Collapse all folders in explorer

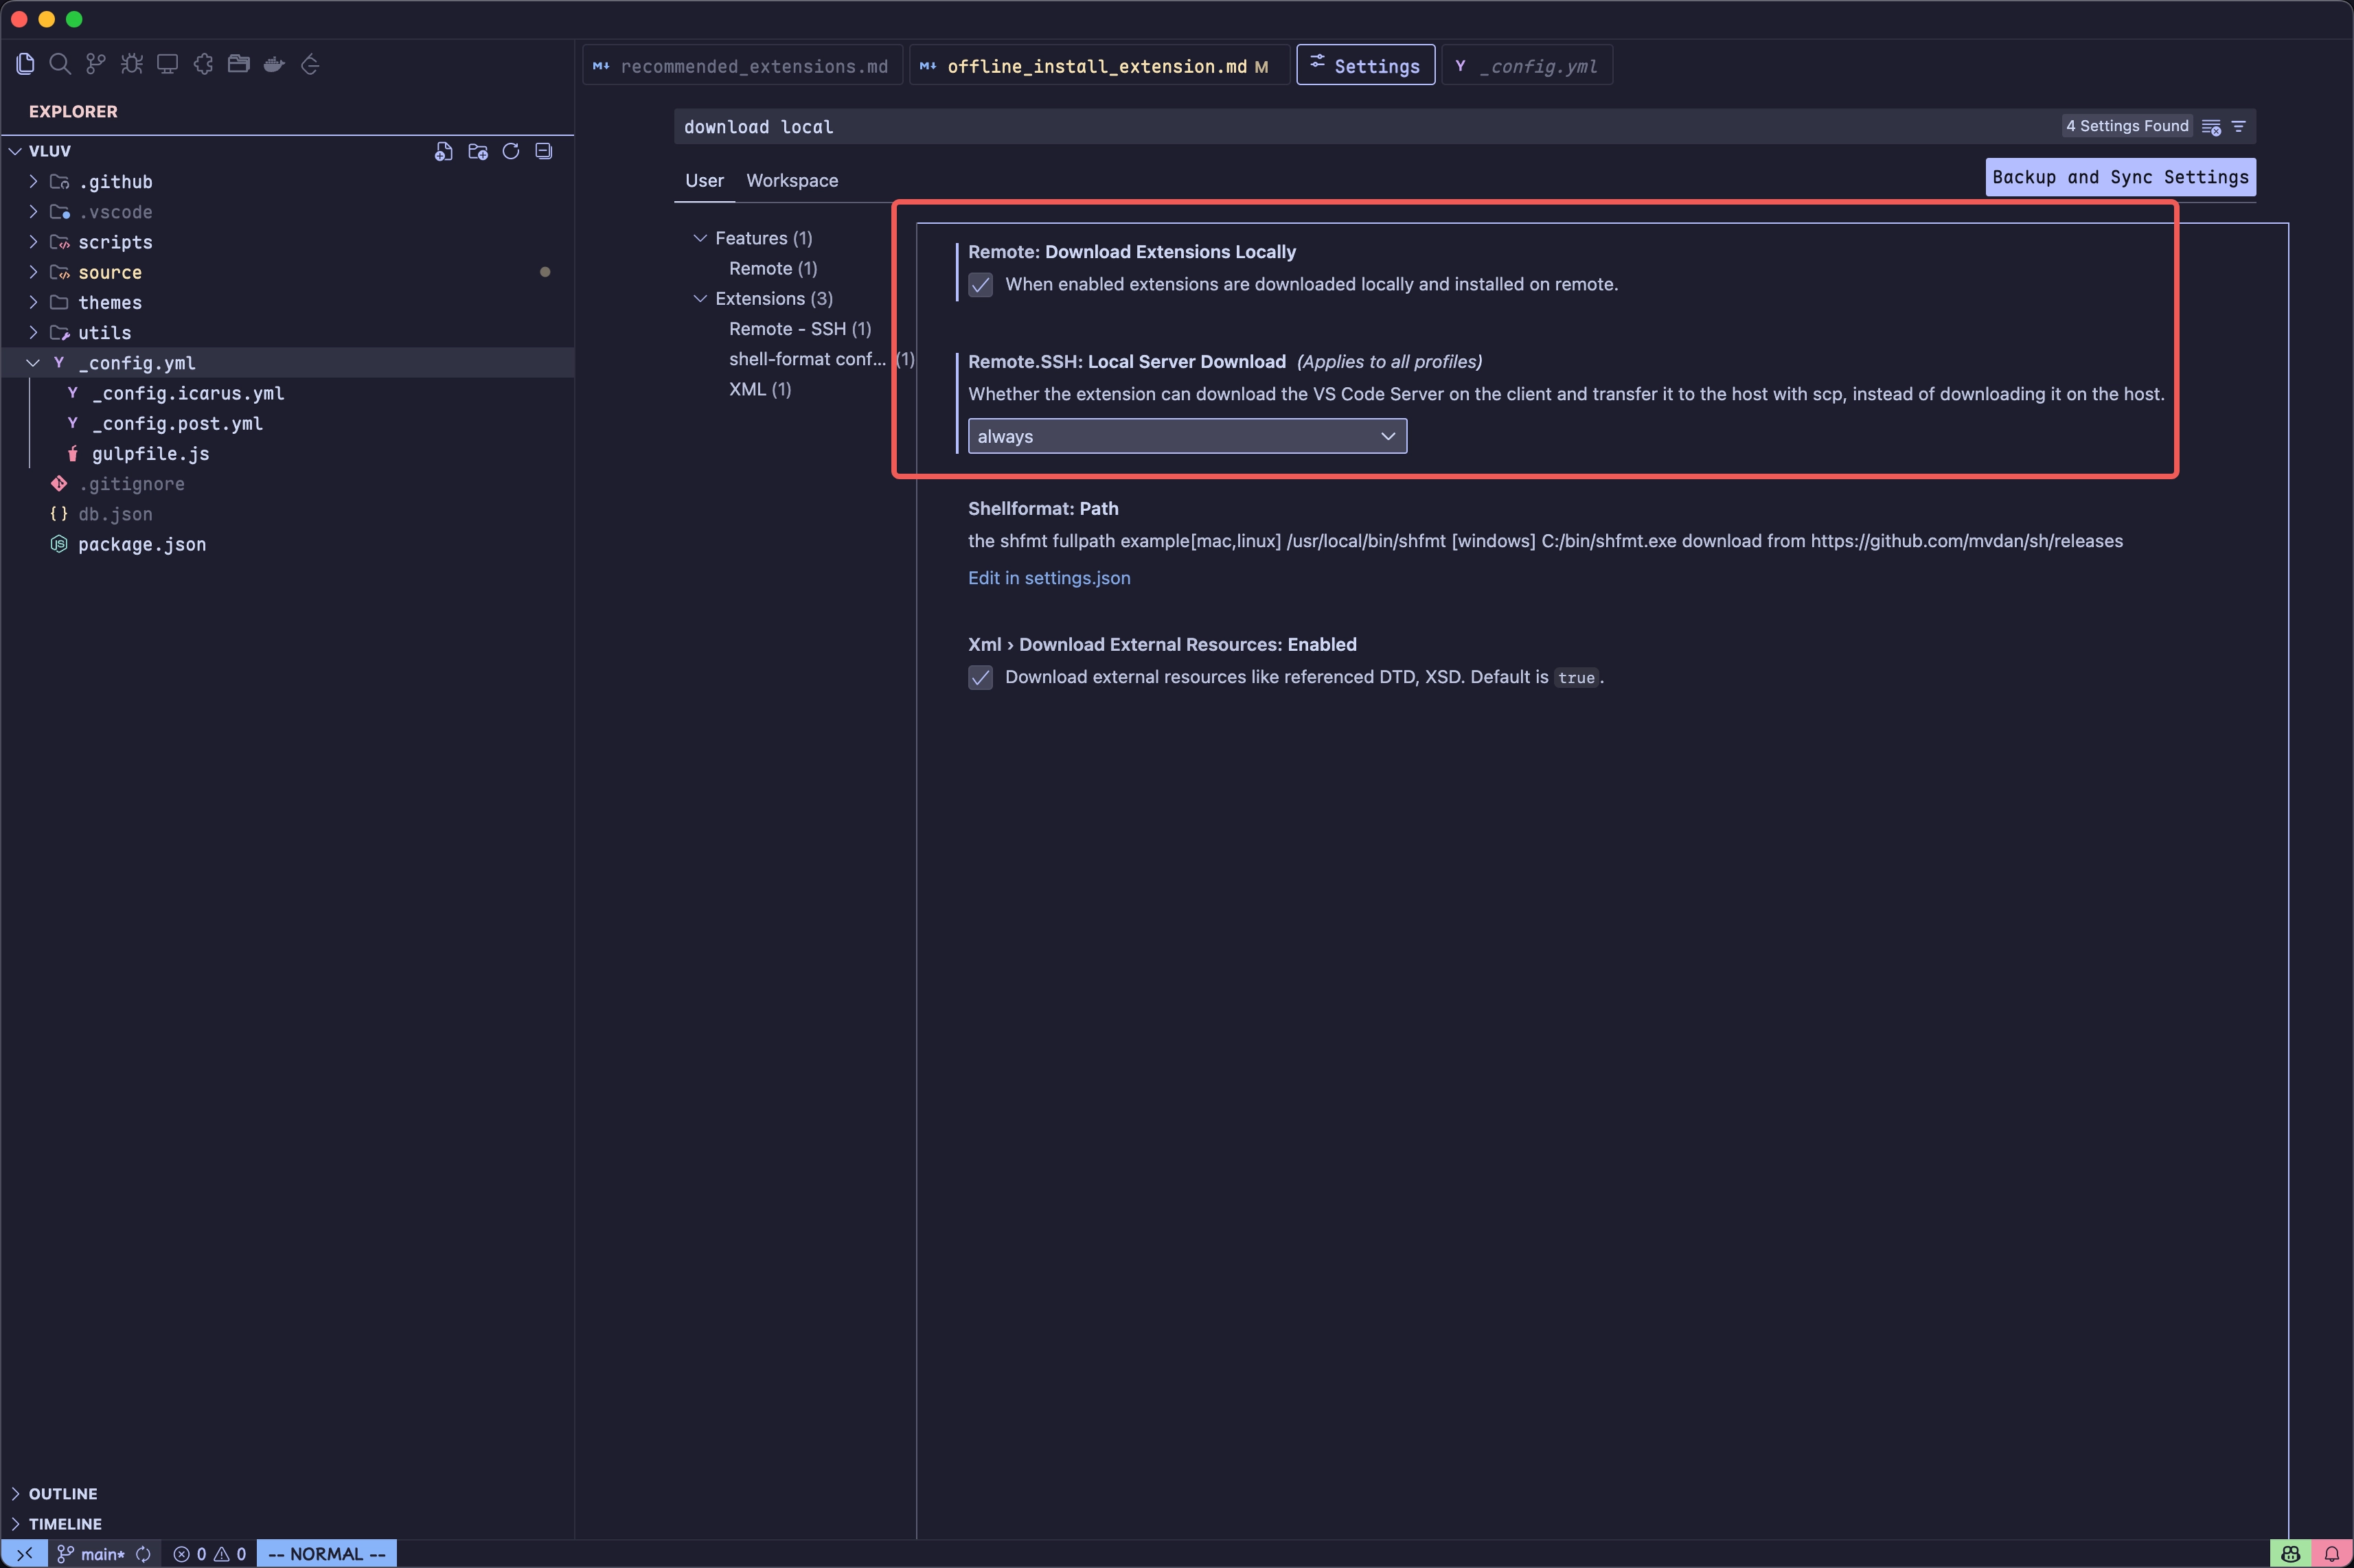[544, 151]
